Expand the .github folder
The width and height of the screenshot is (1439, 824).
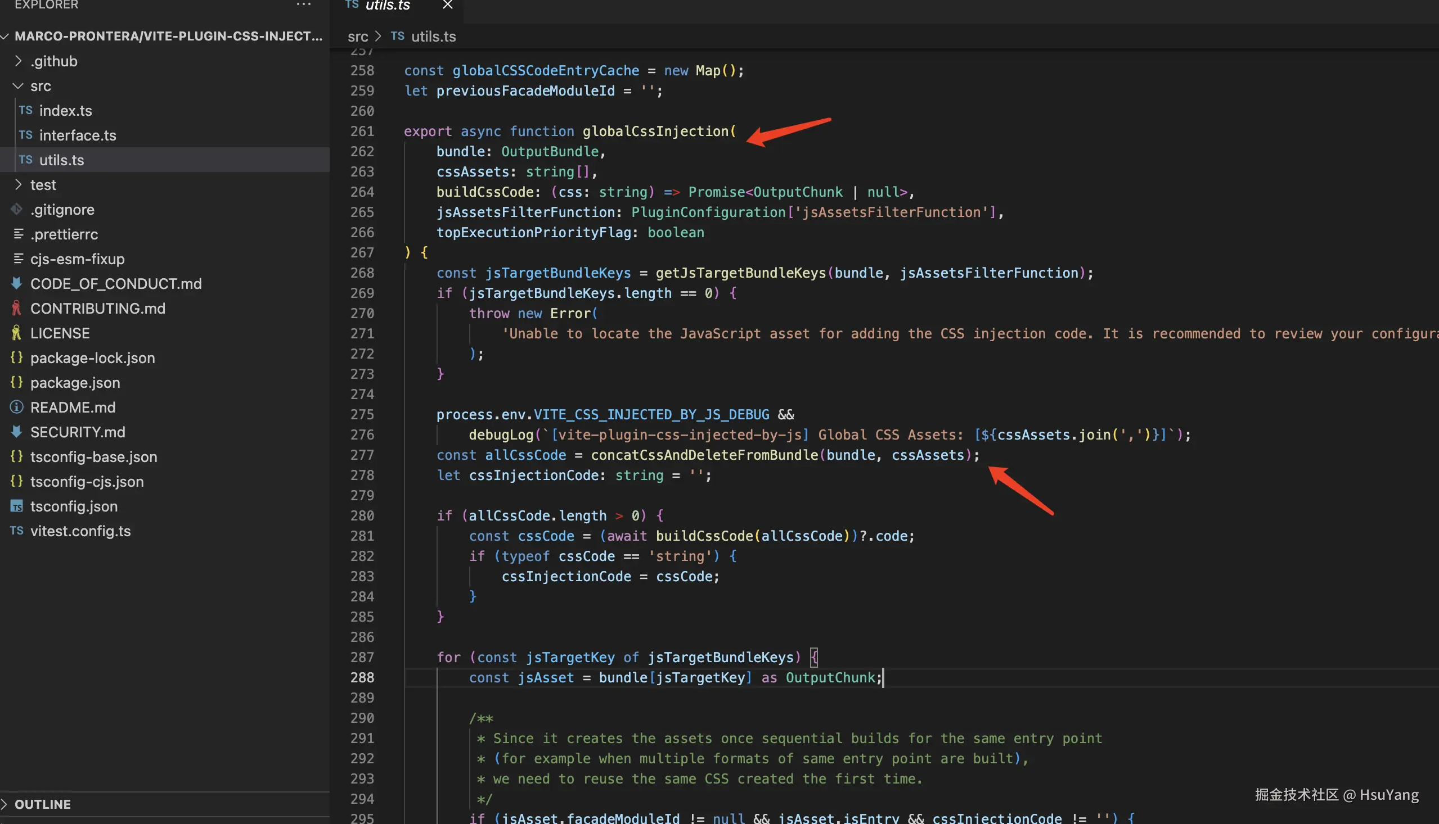click(18, 61)
